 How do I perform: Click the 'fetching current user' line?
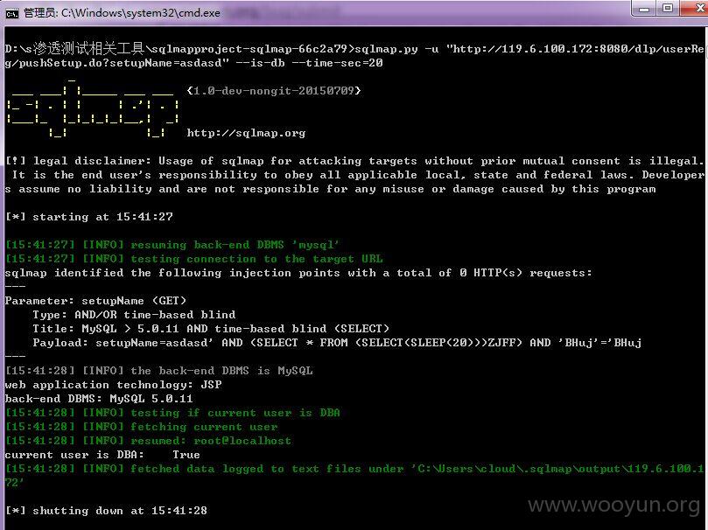coord(141,427)
